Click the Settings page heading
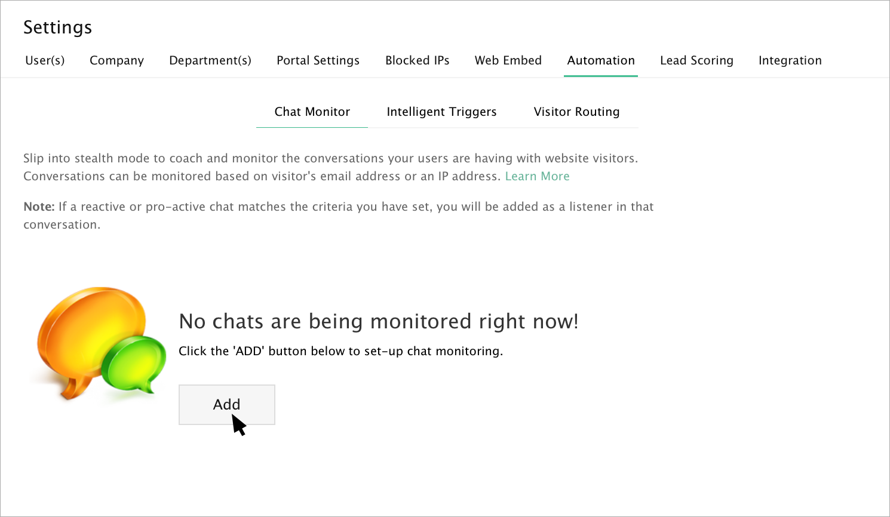Screen dimensions: 890x517 click(x=57, y=27)
